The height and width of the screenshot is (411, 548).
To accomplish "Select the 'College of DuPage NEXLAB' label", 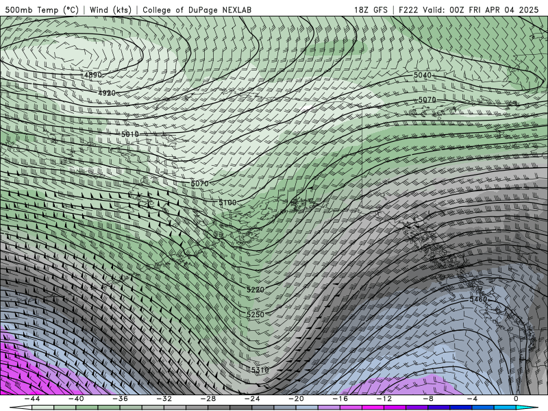I will 197,10.
